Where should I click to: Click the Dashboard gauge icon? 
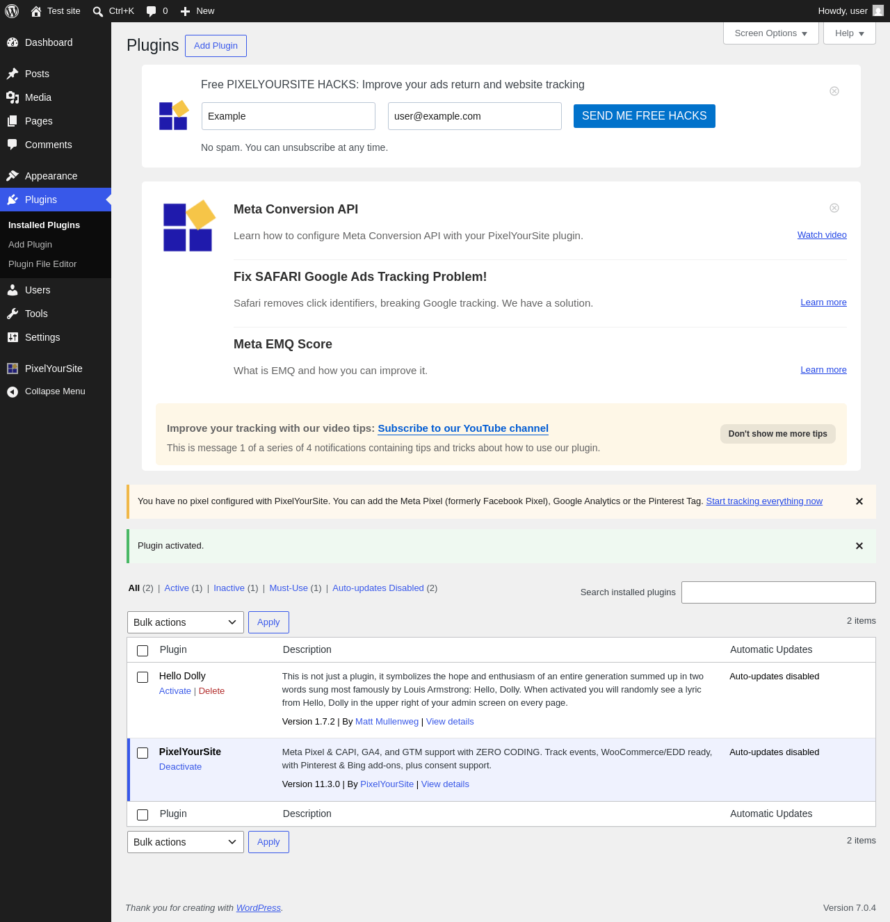click(13, 42)
